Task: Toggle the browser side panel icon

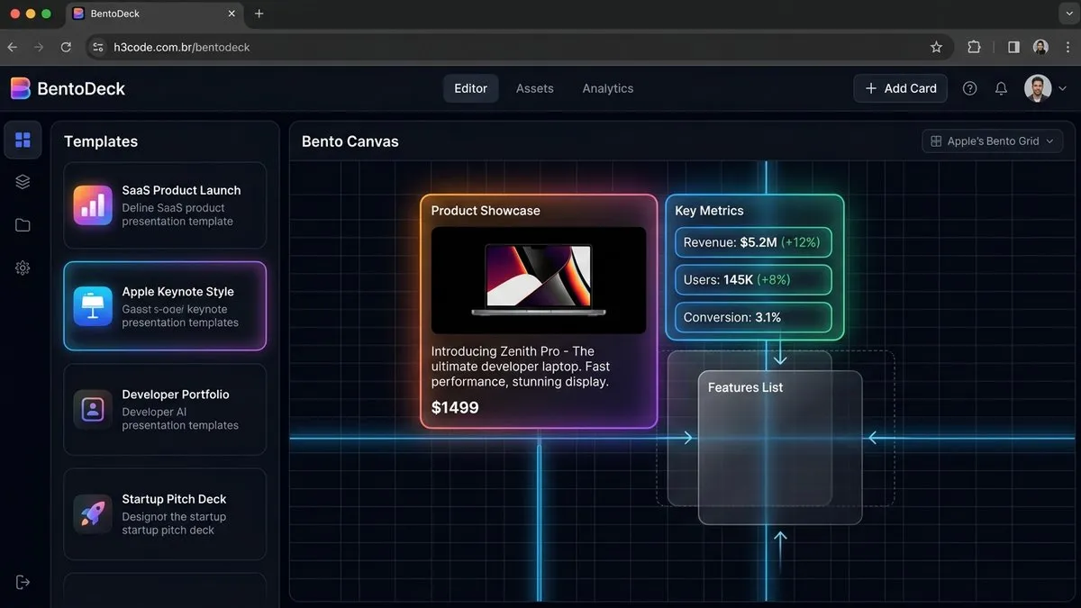Action: [1013, 47]
